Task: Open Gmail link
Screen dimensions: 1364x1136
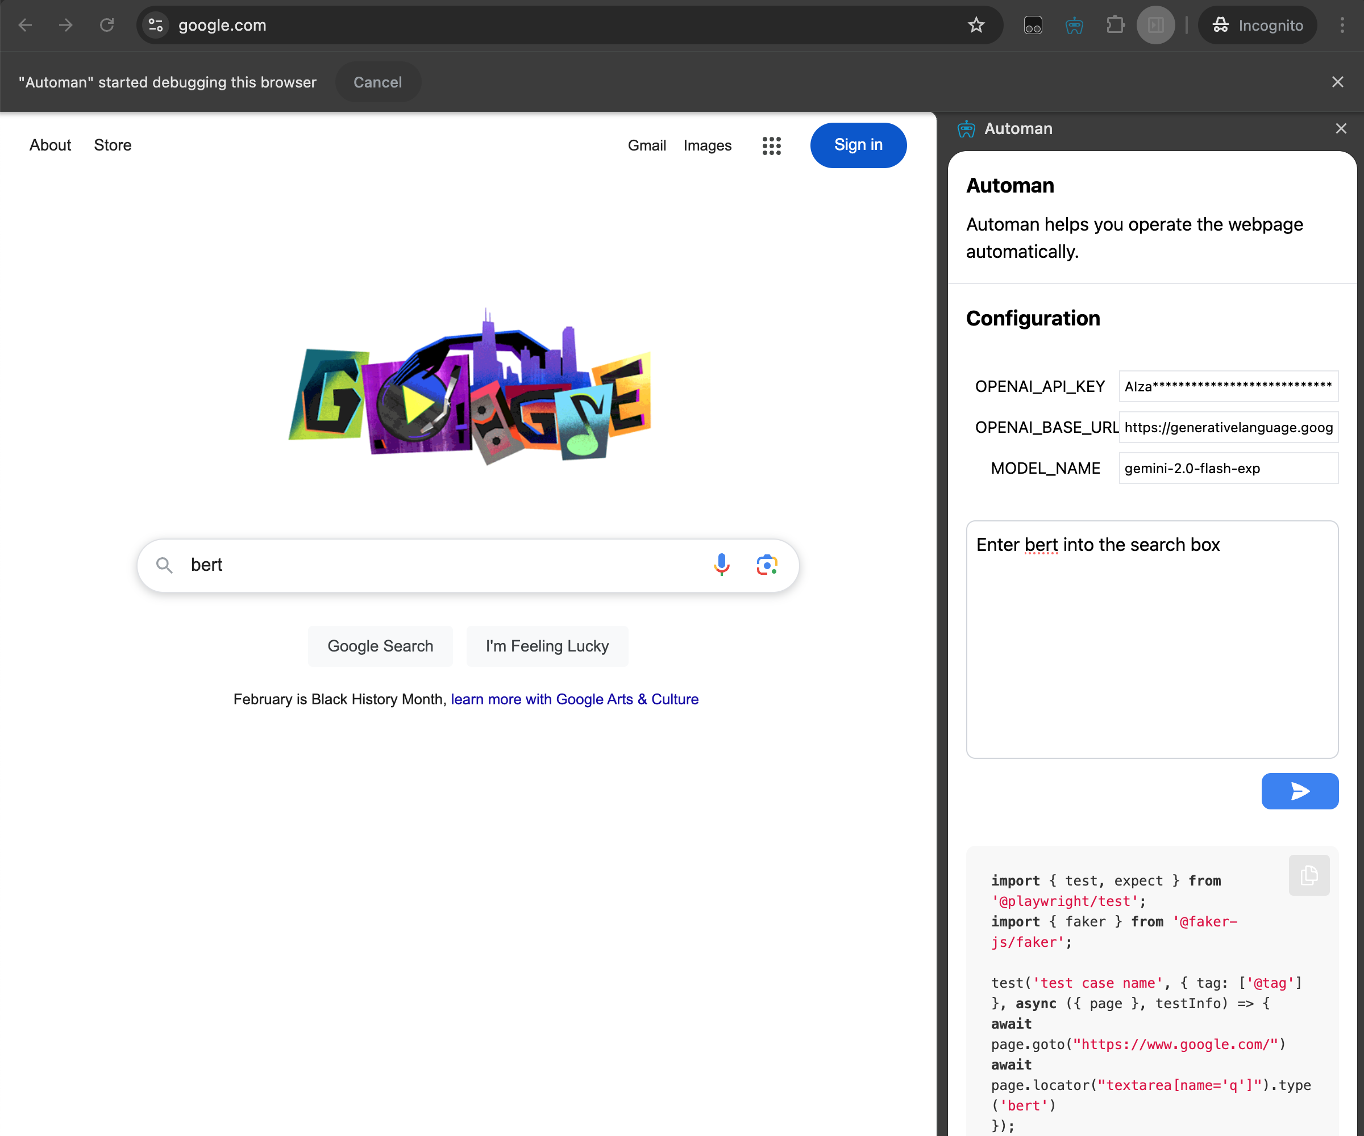Action: pos(647,145)
